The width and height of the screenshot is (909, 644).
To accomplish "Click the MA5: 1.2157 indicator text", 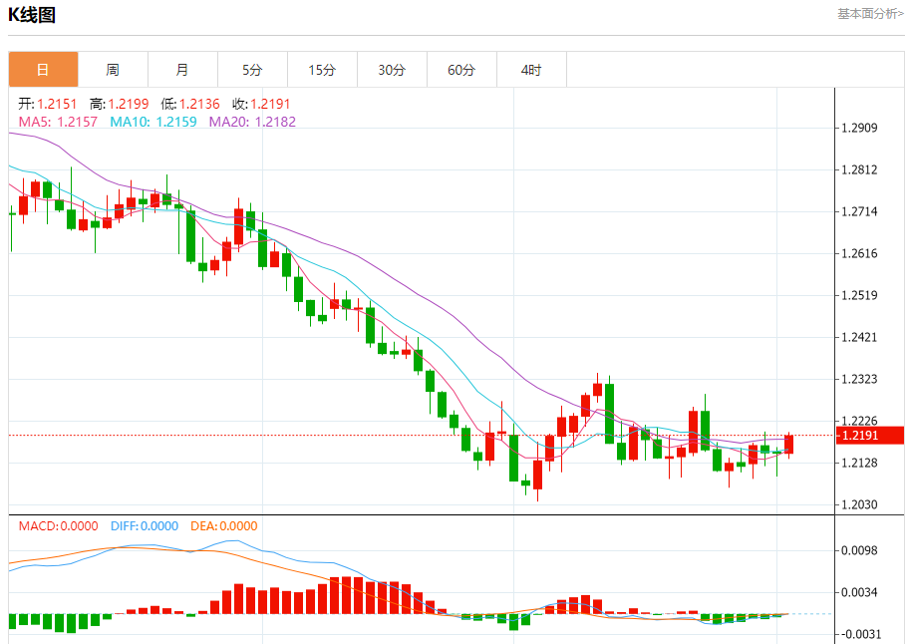I will (58, 122).
